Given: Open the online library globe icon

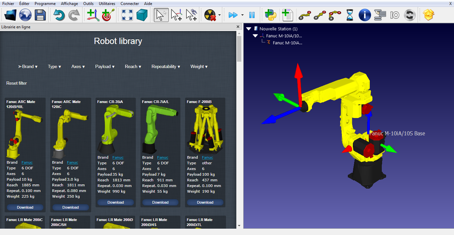Looking at the screenshot, I should point(25,15).
